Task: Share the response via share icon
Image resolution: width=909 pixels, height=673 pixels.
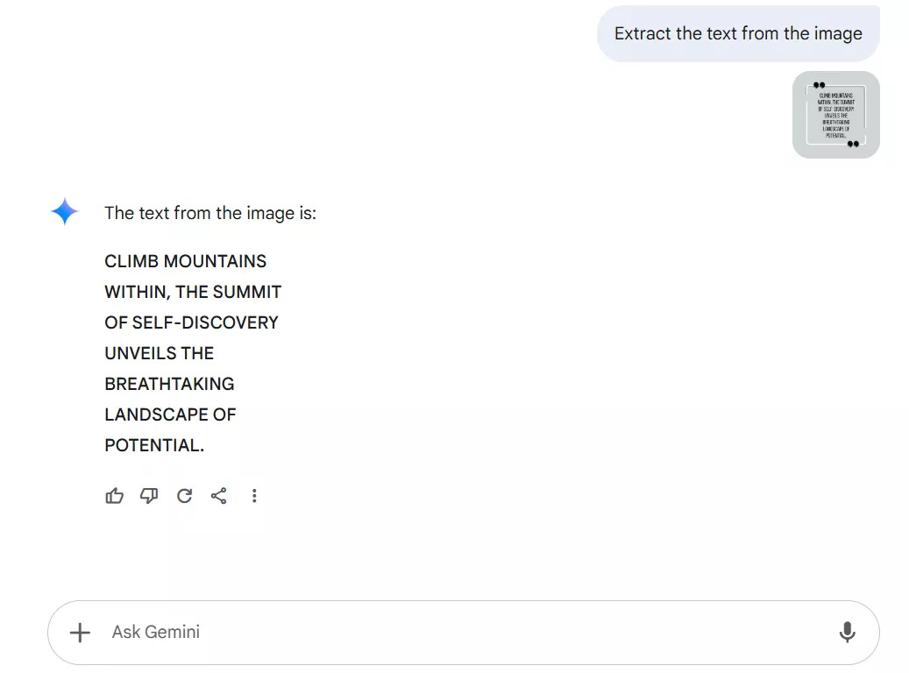Action: pos(218,496)
